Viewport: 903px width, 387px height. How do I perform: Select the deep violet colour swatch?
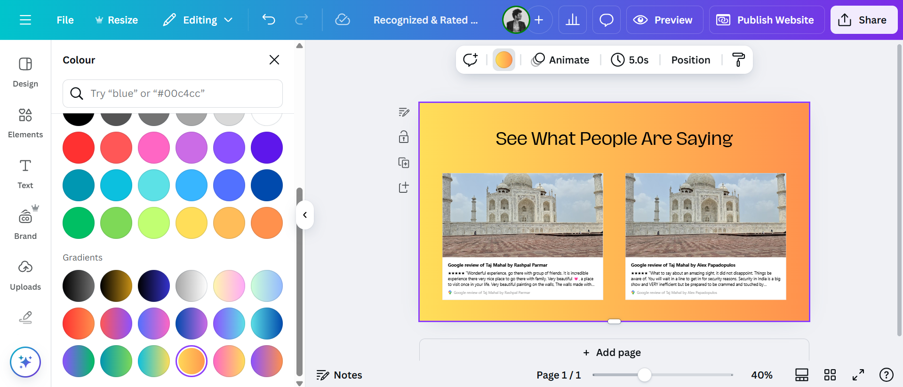point(267,148)
